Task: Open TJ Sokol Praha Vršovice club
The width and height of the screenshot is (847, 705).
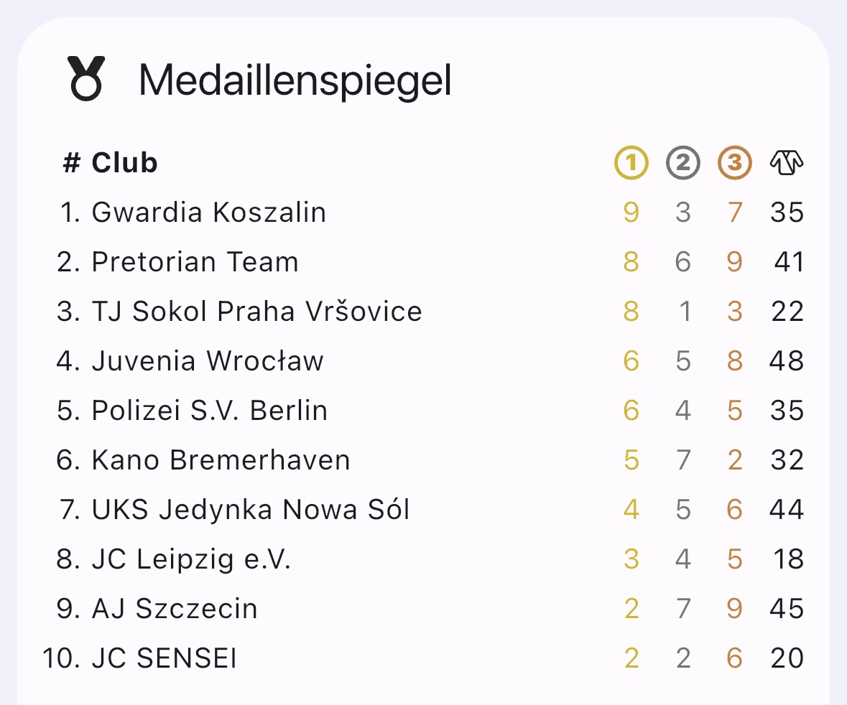Action: [256, 312]
